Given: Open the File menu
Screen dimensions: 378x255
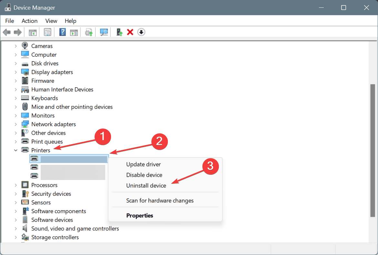Looking at the screenshot, I should (10, 21).
